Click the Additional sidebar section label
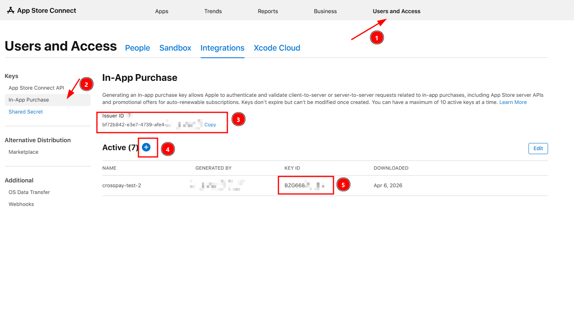Viewport: 574px width, 327px height. tap(19, 180)
